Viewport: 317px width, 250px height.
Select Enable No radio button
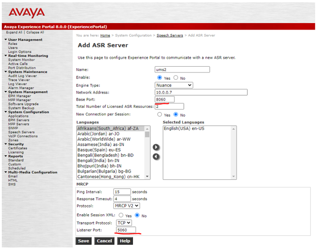coord(176,78)
